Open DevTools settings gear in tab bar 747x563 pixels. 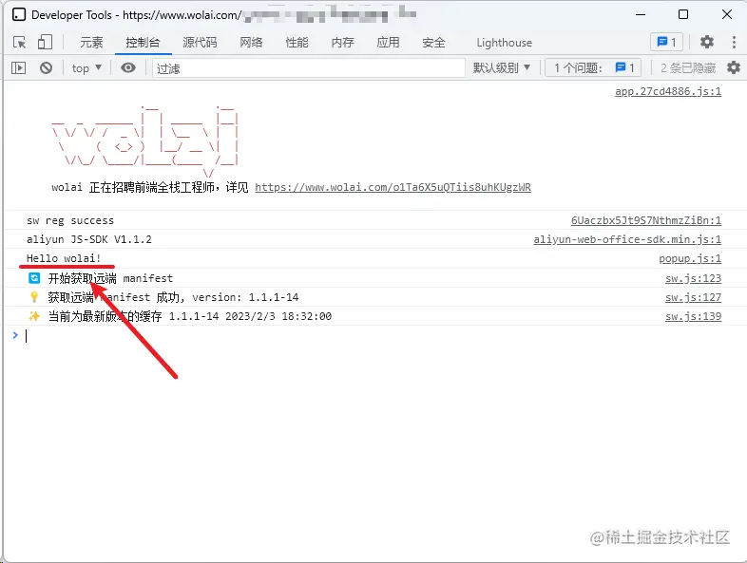707,42
